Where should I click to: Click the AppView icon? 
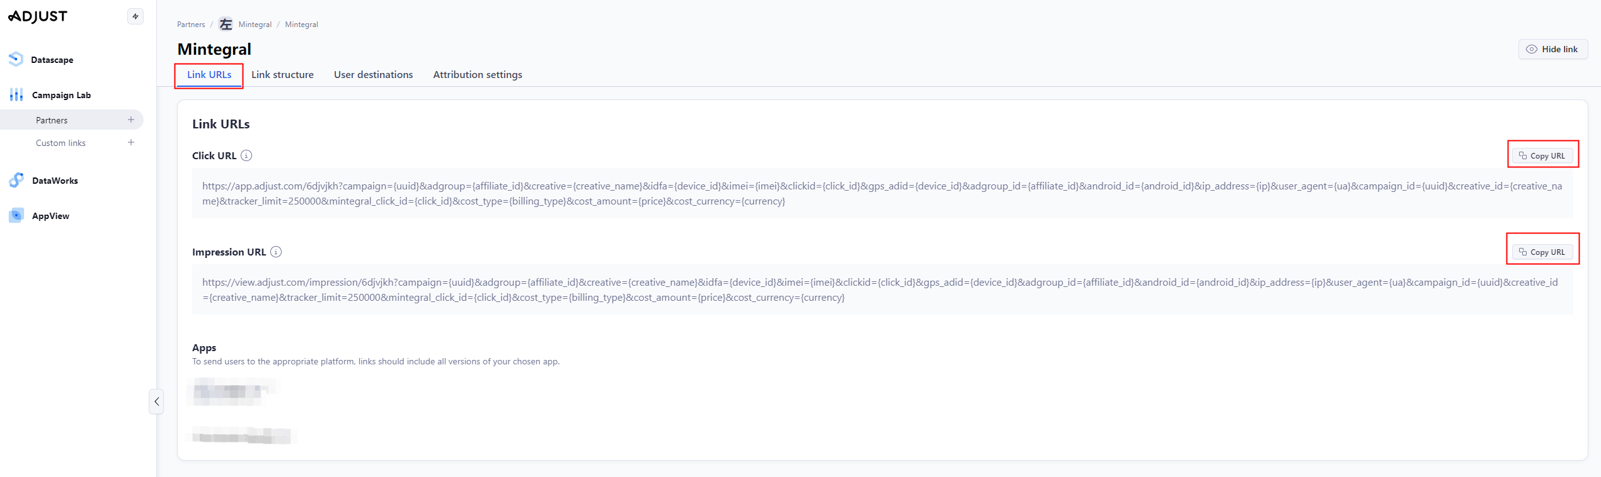[x=16, y=216]
